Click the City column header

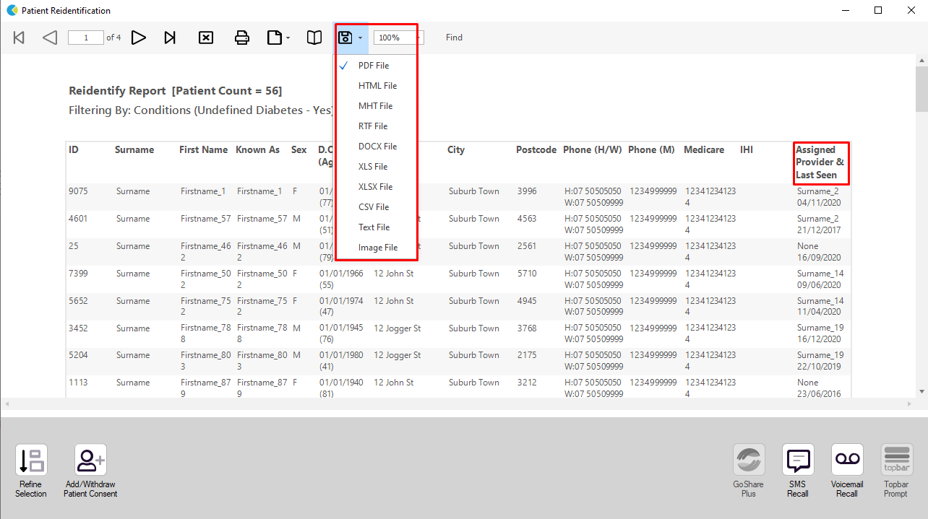pos(456,150)
